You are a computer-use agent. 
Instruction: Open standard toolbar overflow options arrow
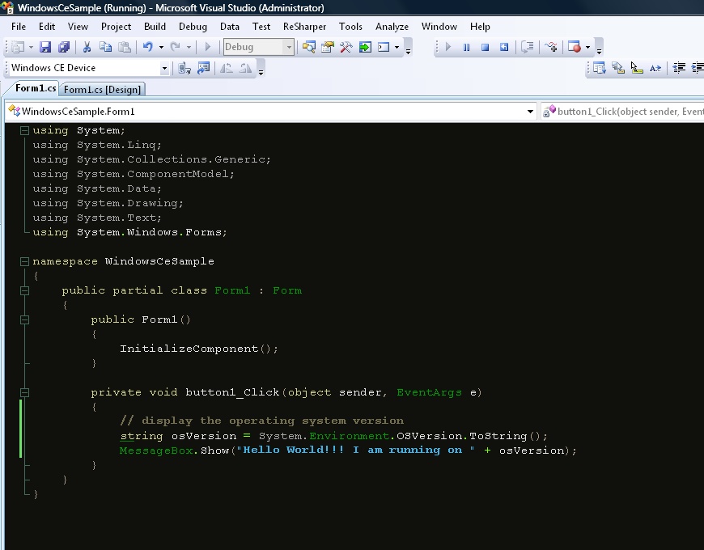[408, 49]
